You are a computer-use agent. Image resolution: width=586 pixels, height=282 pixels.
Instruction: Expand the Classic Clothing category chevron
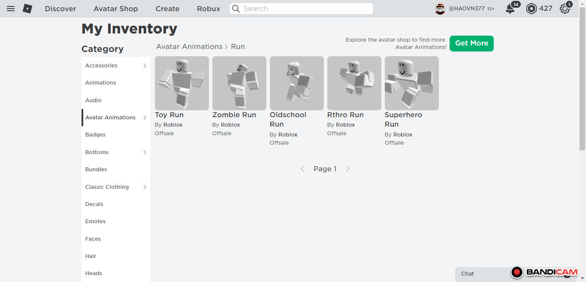click(145, 187)
